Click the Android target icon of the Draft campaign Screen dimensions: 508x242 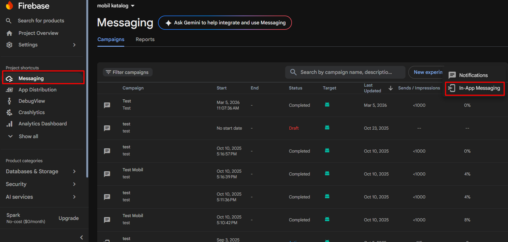[x=327, y=127]
